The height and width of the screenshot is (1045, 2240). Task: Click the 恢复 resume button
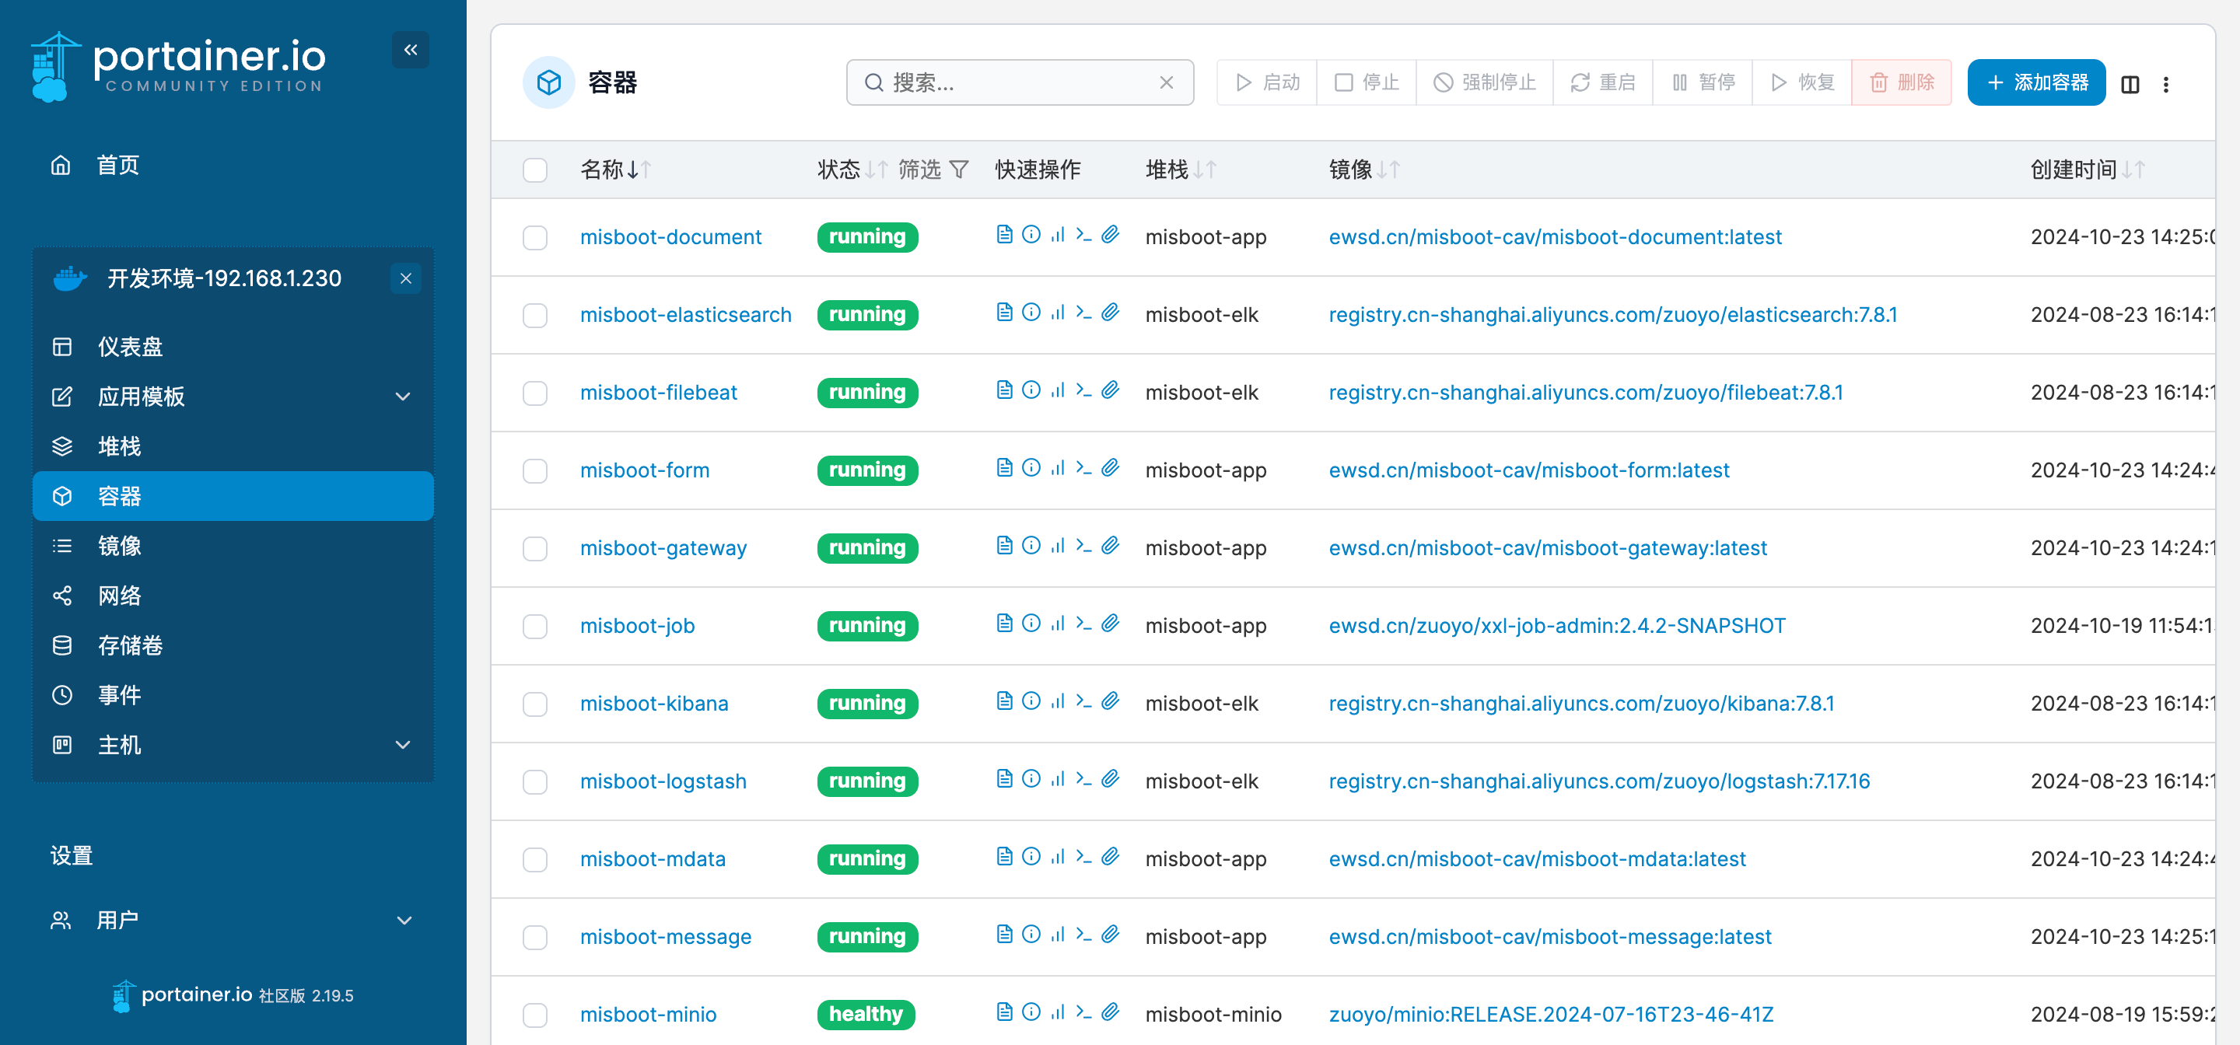tap(1802, 82)
